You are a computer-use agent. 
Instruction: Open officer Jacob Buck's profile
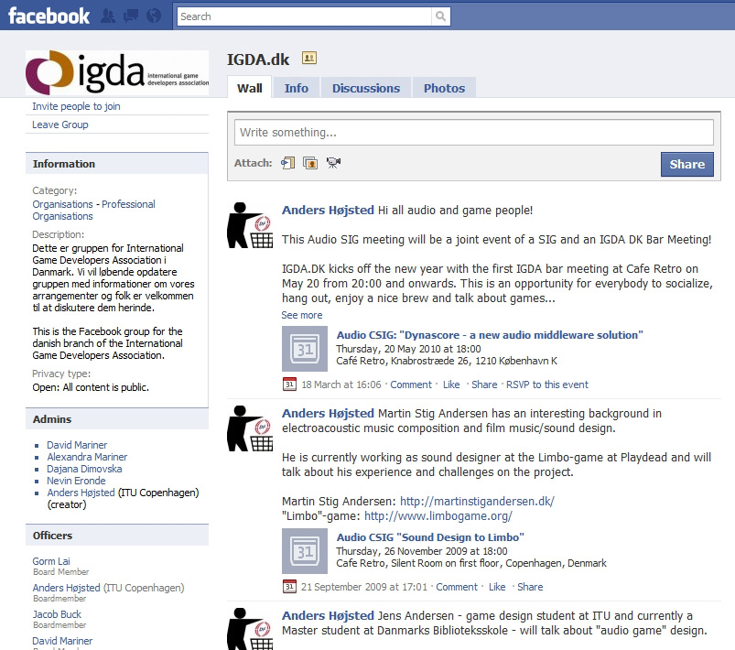[x=57, y=614]
